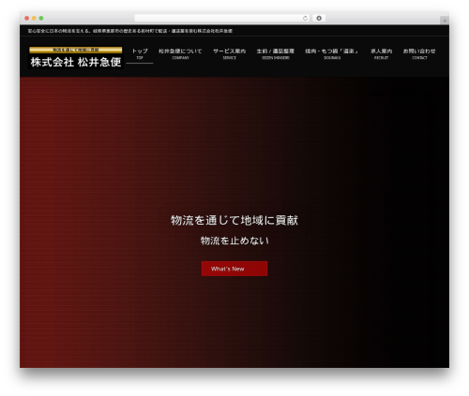Click the 物流を通じて地域に貢献 hero headline
Viewport: 469px width, 396px height.
coord(234,220)
